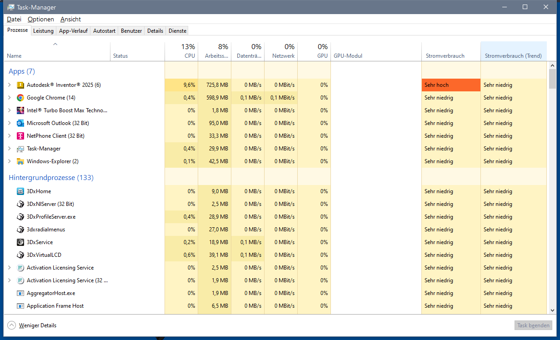Sort by the Arbeitsspeicher column header
The height and width of the screenshot is (340, 560).
[215, 51]
